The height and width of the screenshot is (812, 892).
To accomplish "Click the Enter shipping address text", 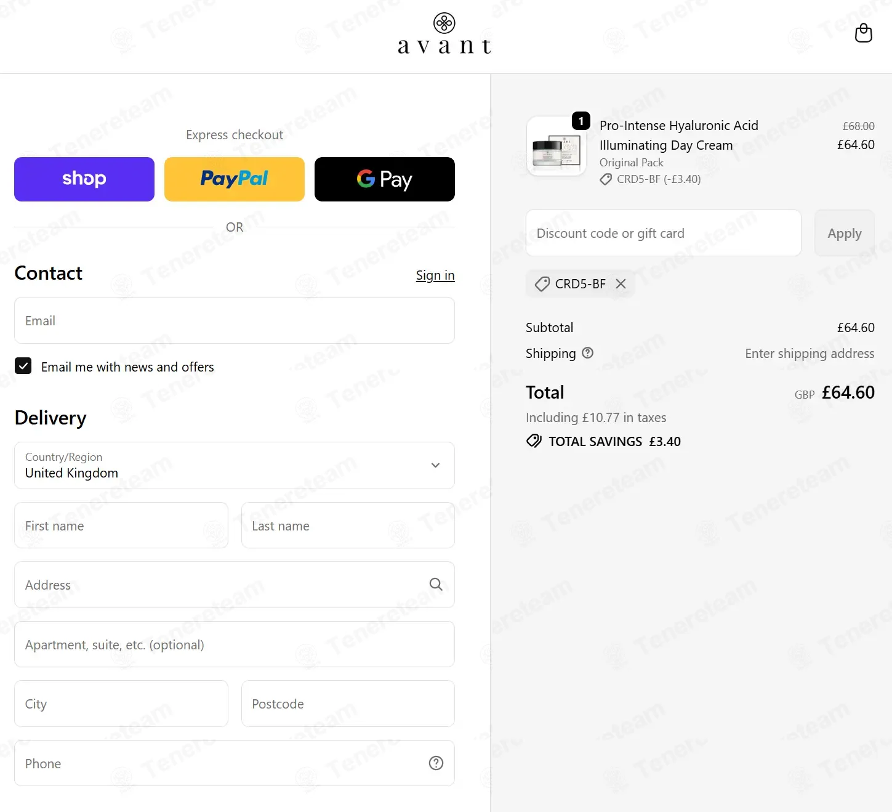I will (810, 353).
